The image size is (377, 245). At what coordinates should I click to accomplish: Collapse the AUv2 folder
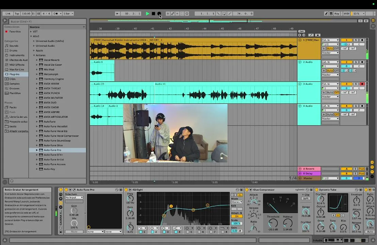click(31, 36)
